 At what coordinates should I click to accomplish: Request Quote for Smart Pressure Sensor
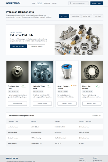pos(67,103)
